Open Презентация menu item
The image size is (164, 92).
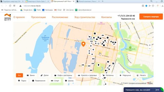(38, 17)
